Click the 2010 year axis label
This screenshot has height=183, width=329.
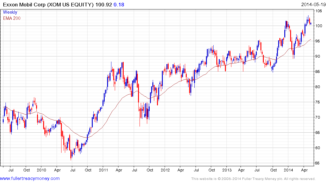click(42, 170)
